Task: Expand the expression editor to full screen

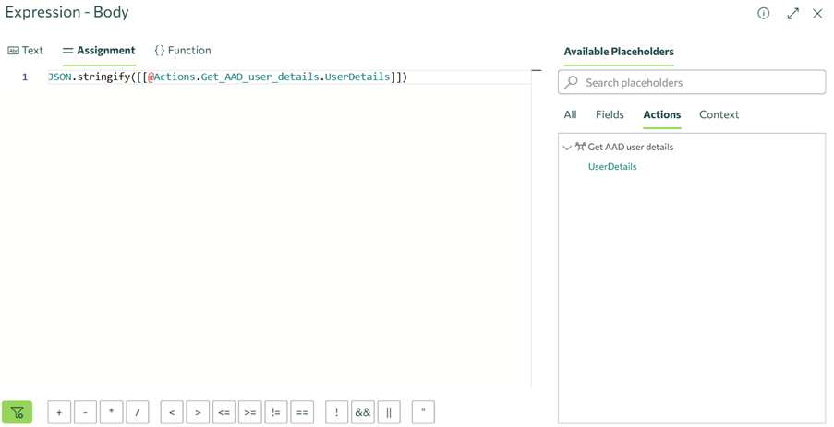Action: pyautogui.click(x=792, y=14)
